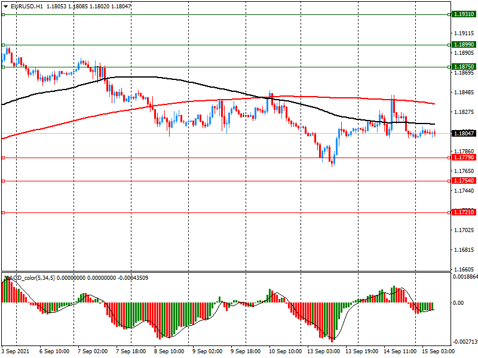Click the 8 Sep 10:00 time label
This screenshot has height=358, width=478.
click(x=169, y=351)
